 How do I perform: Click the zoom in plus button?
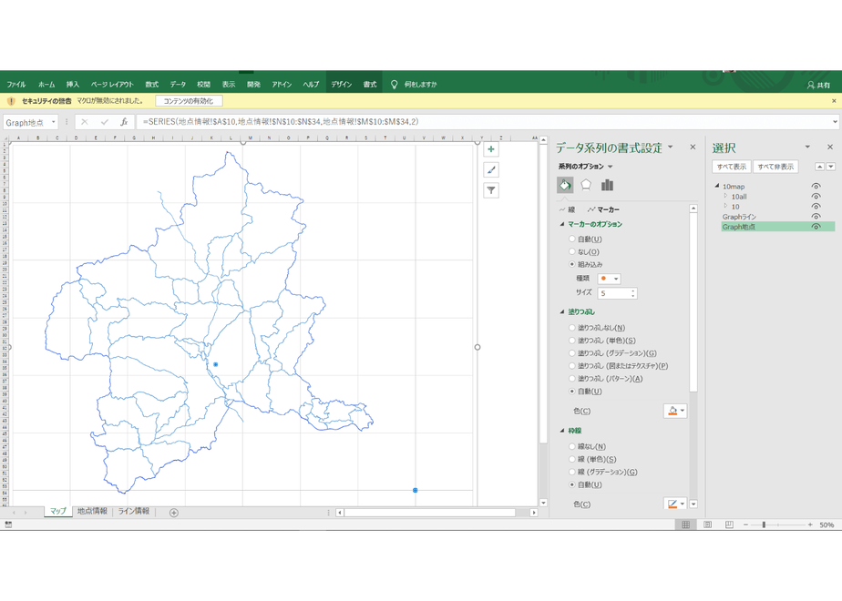point(810,525)
